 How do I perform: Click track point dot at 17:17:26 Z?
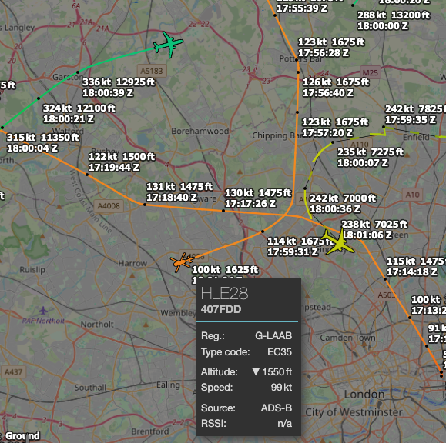223,211
